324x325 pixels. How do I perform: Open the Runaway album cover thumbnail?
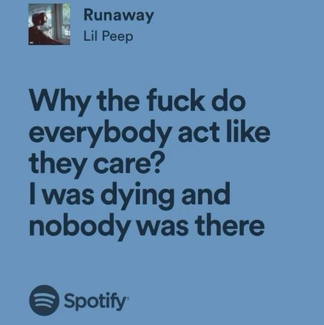coord(49,24)
